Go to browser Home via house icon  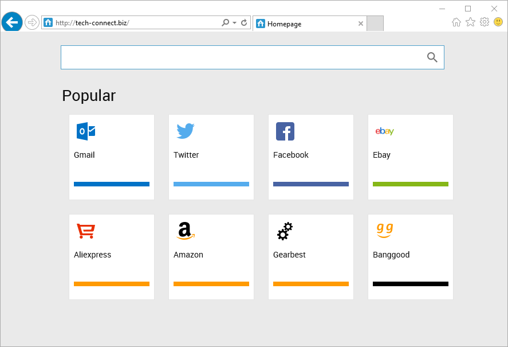coord(456,22)
